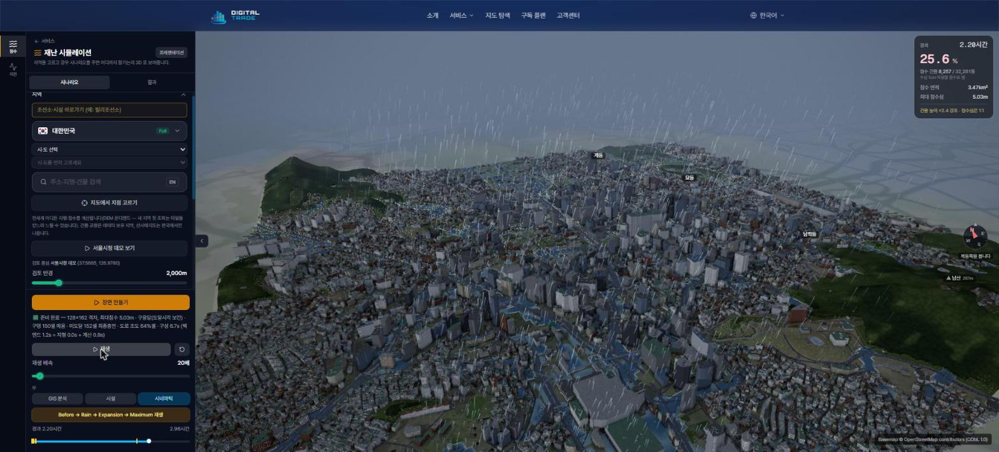Click the 2.96시간 end-time label

tap(180, 429)
